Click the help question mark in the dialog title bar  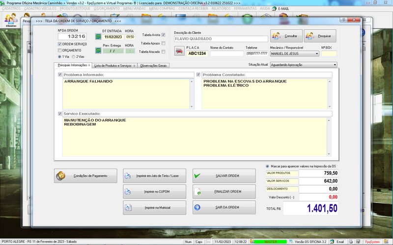point(343,20)
